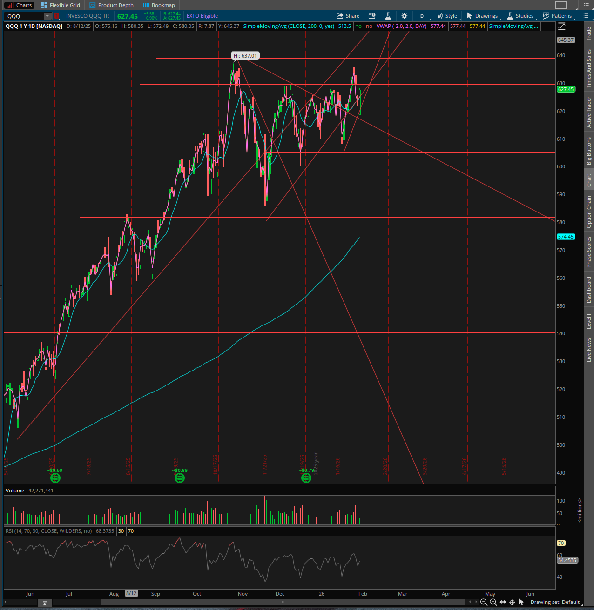Open the symbol dropdown arrow next to QQQ
Screen dimensions: 594x610
(47, 16)
